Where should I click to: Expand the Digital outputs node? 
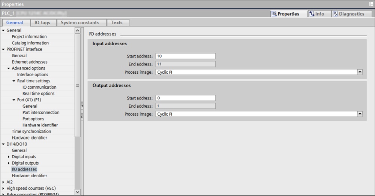click(x=9, y=163)
